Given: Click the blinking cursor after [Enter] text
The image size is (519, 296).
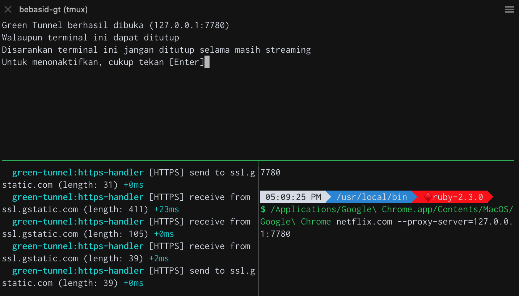Looking at the screenshot, I should (x=207, y=62).
